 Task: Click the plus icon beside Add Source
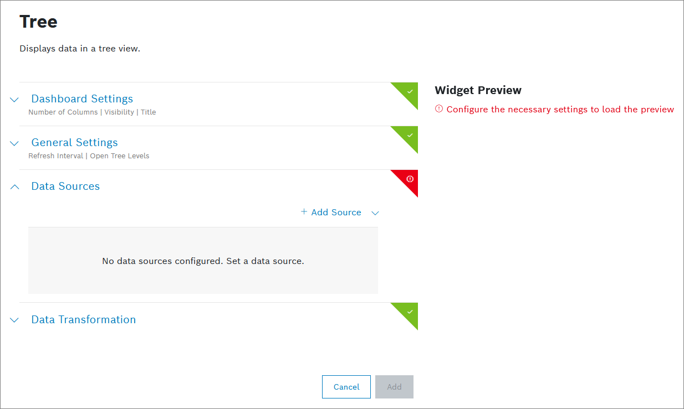point(304,212)
